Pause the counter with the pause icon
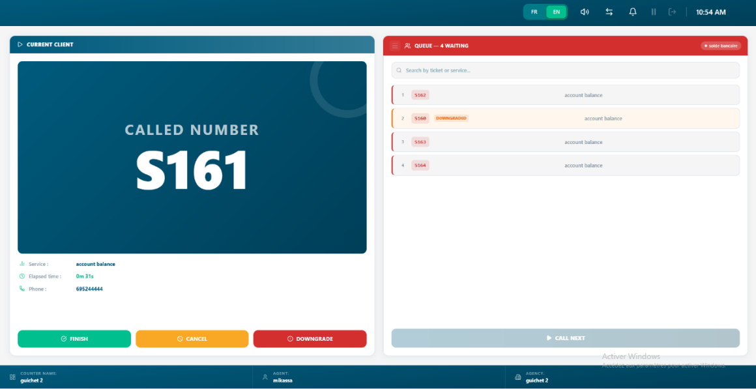The width and height of the screenshot is (756, 389). [654, 12]
